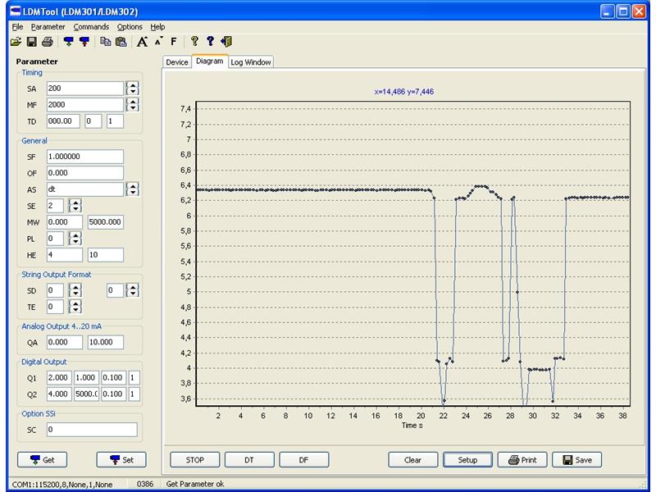The height and width of the screenshot is (492, 656).
Task: Click the Open file folder icon
Action: coord(16,42)
